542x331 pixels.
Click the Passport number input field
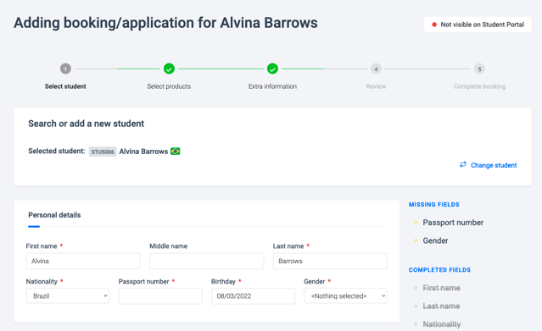(x=160, y=296)
